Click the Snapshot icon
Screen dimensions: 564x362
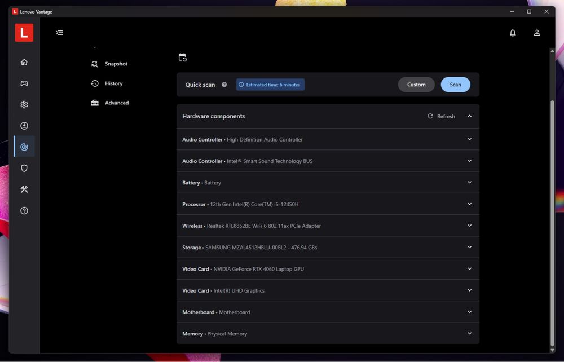[x=95, y=64]
